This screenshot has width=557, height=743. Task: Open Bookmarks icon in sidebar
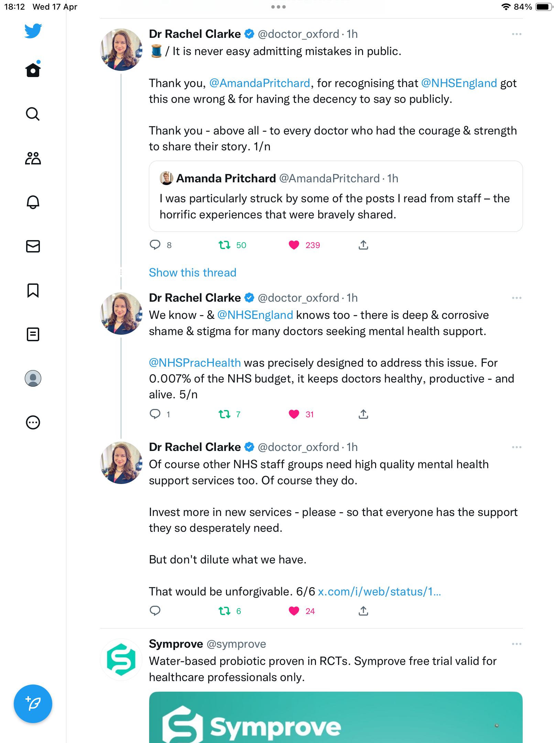pyautogui.click(x=33, y=290)
